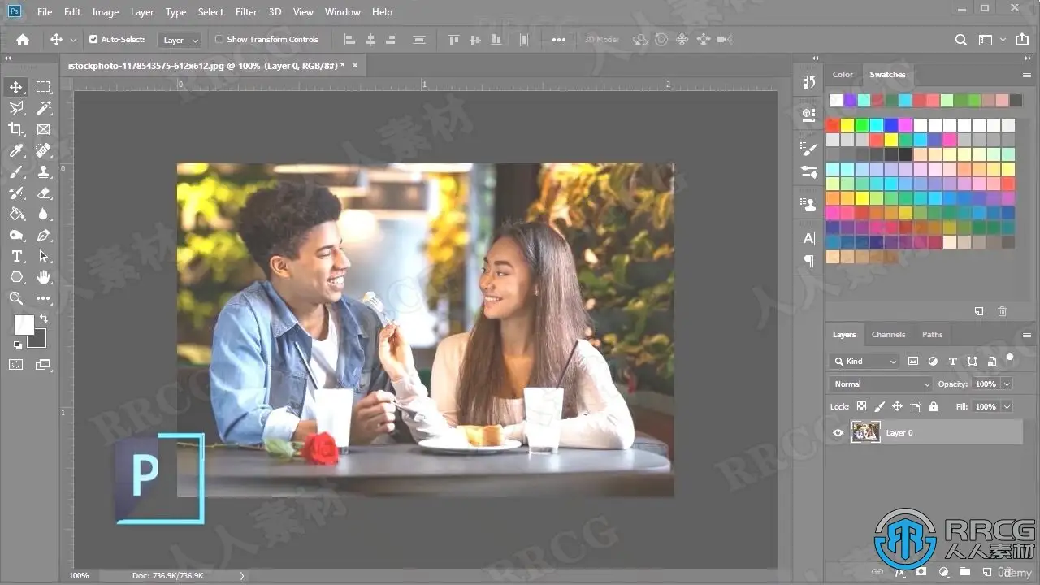Expand the Opacity dropdown arrow

1007,383
